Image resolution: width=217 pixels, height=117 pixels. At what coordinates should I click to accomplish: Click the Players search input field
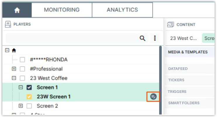(70, 38)
